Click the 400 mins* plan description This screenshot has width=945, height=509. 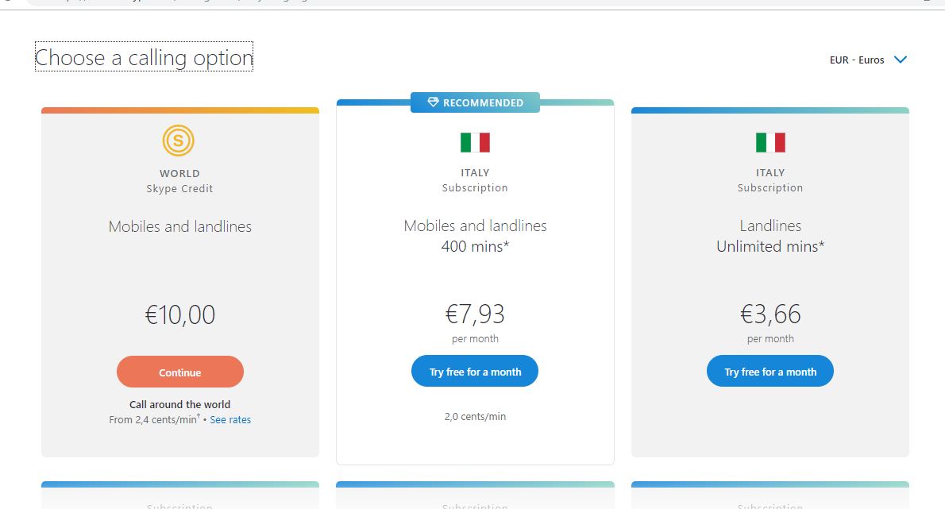pos(475,246)
